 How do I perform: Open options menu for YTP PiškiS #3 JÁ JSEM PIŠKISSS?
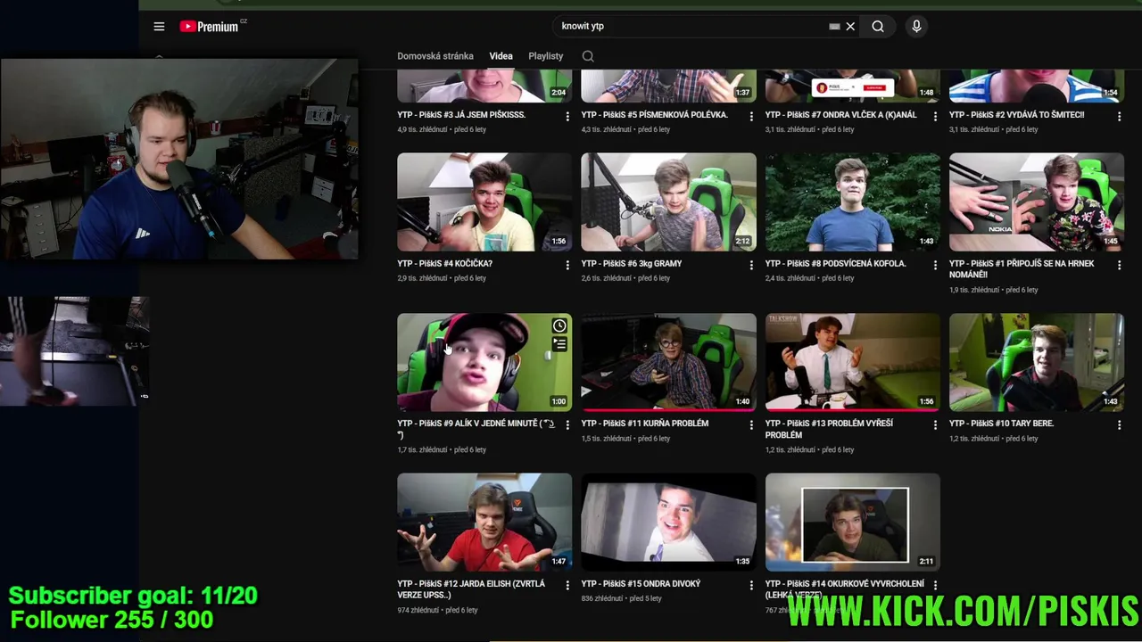[567, 116]
